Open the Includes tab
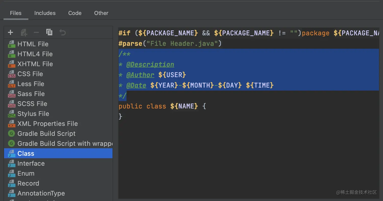The height and width of the screenshot is (201, 383). (45, 13)
